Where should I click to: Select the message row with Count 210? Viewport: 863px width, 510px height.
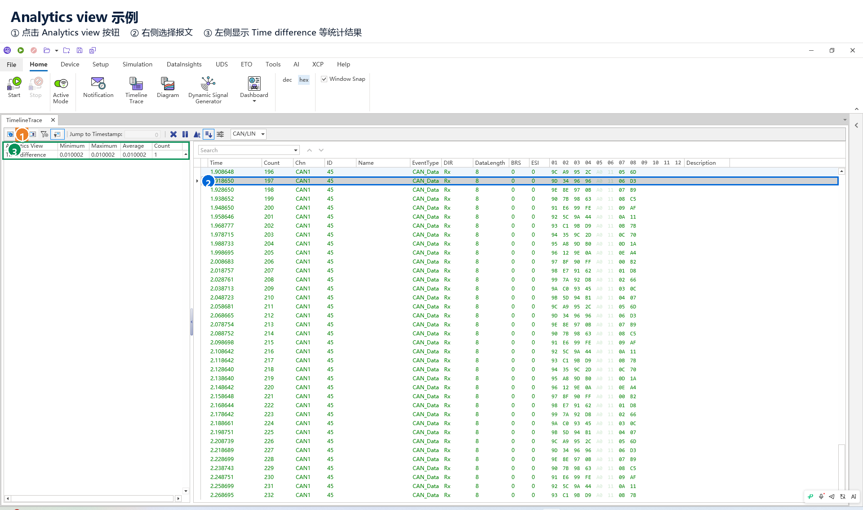tap(520, 298)
